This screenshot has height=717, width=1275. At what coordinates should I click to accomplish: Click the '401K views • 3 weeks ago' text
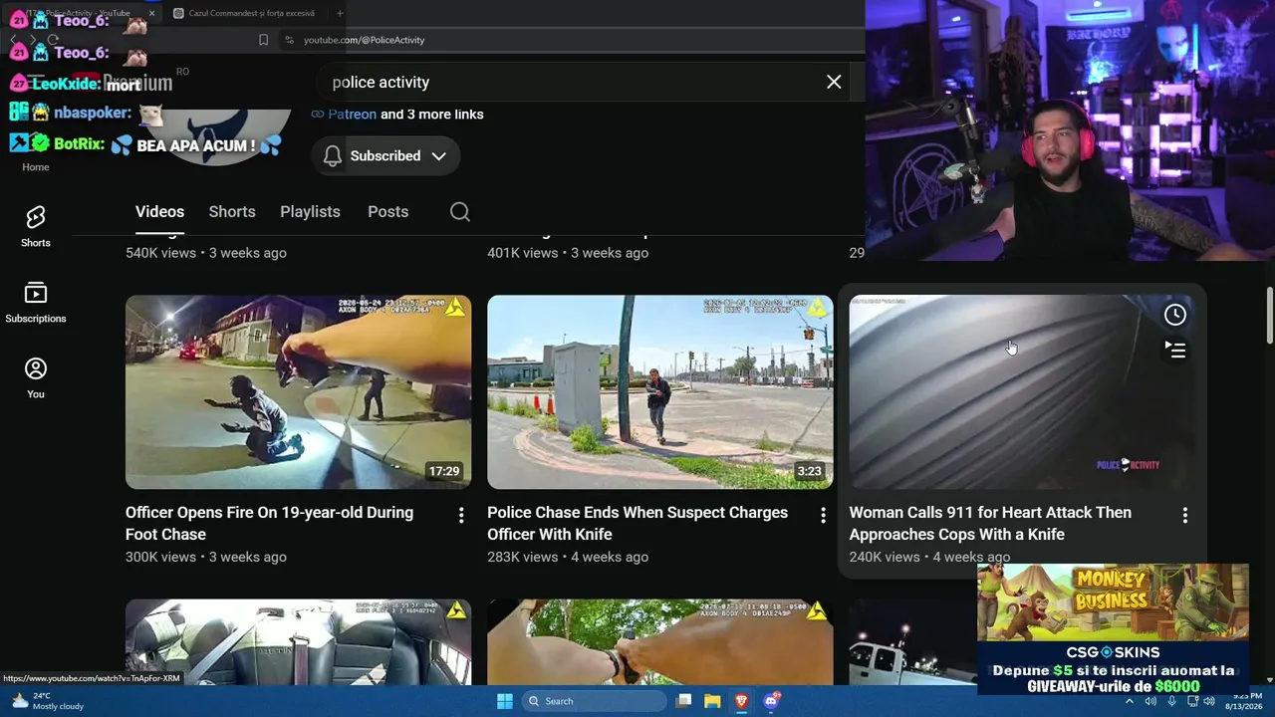(568, 253)
